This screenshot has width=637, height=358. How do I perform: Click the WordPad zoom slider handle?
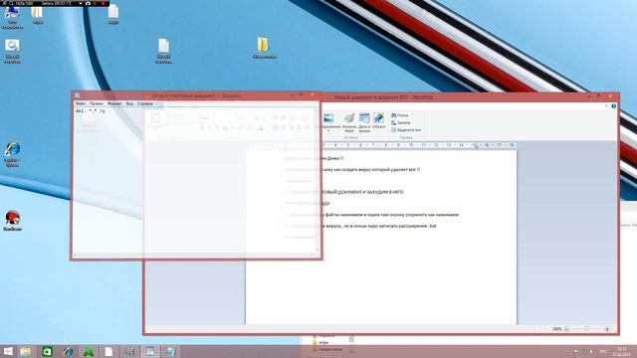(x=586, y=329)
